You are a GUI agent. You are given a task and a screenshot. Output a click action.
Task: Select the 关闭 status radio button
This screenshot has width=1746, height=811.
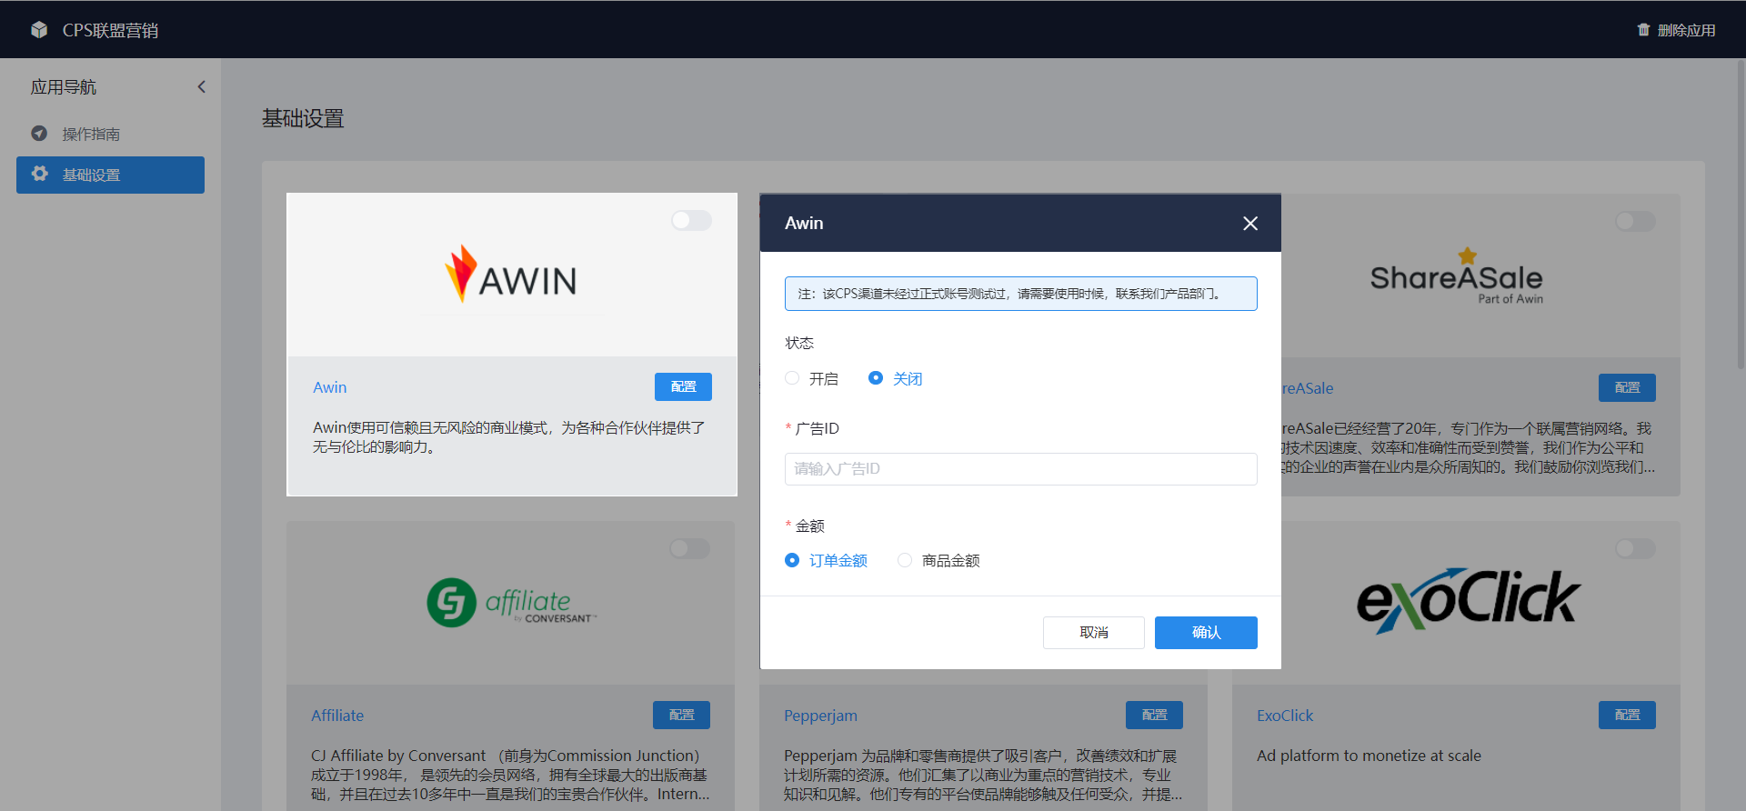(x=876, y=378)
